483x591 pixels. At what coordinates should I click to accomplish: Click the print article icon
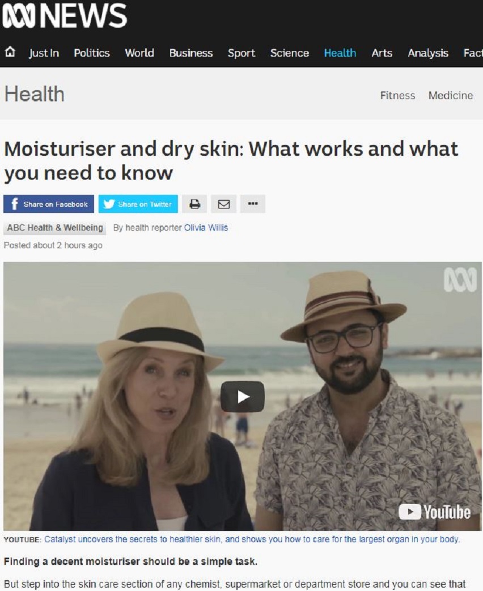194,204
